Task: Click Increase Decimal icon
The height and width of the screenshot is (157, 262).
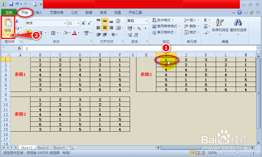Action: pos(130,35)
